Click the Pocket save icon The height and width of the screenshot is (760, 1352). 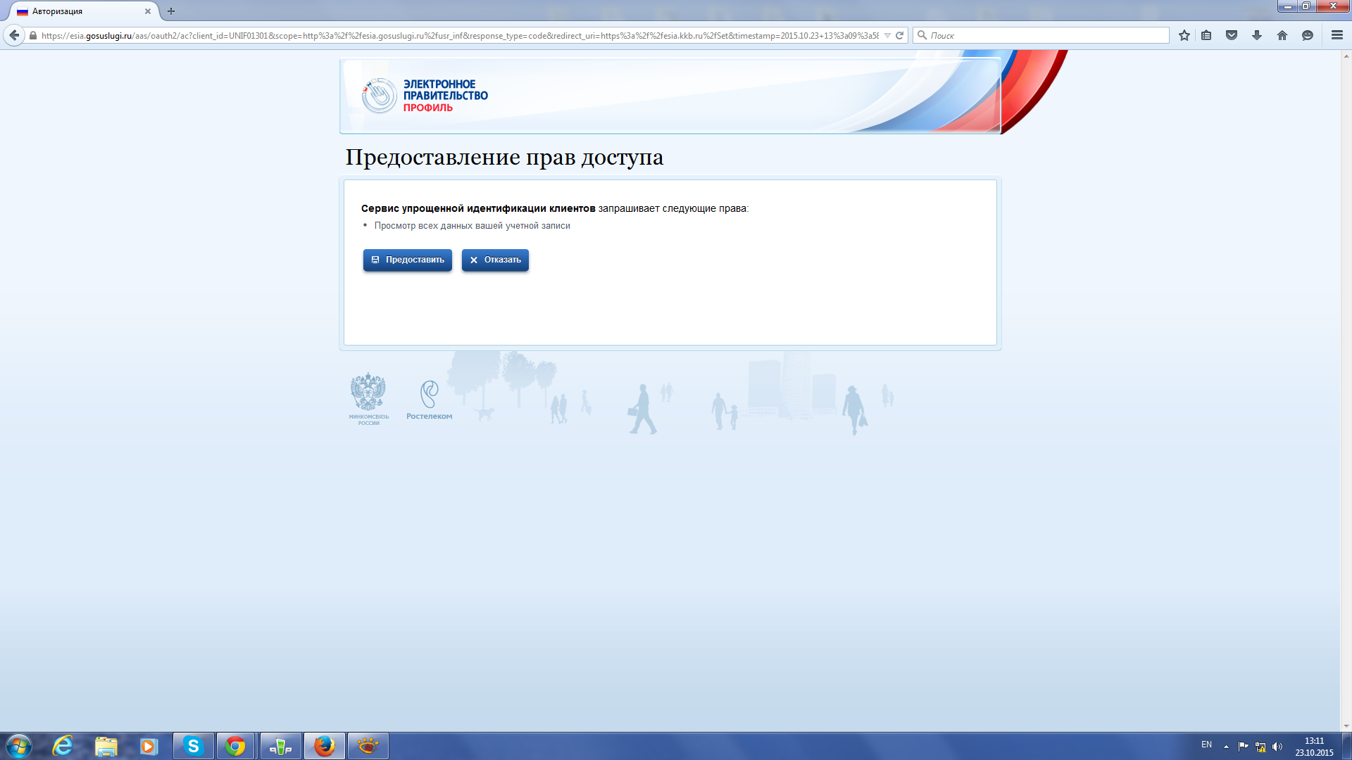coord(1232,35)
